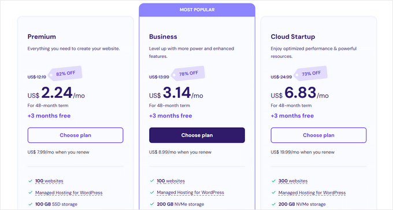Screen dimensions: 393x210
Task: Click the US$ 6.83/mo price
Action: pyautogui.click(x=299, y=93)
